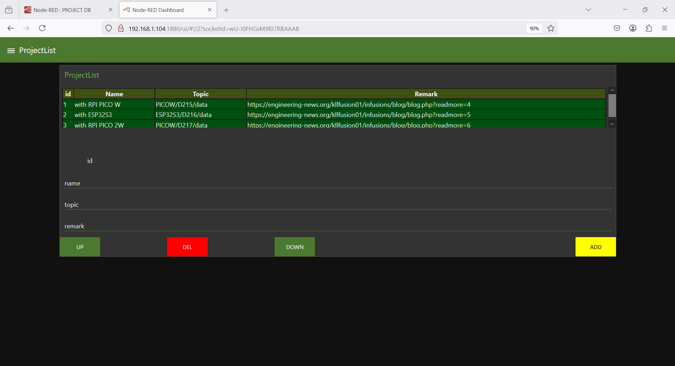Reload the dashboard page
This screenshot has height=366, width=675.
42,28
